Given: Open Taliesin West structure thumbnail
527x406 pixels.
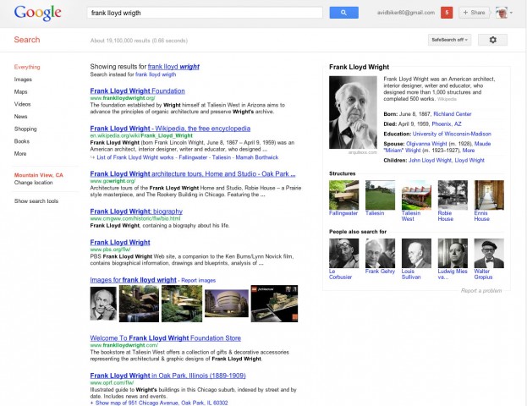Looking at the screenshot, I should coord(416,195).
